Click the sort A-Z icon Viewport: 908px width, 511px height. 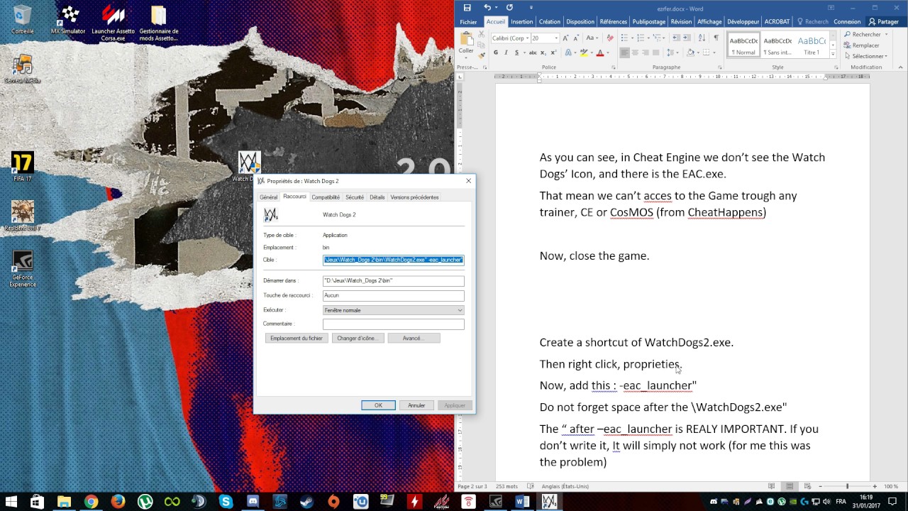[x=702, y=38]
